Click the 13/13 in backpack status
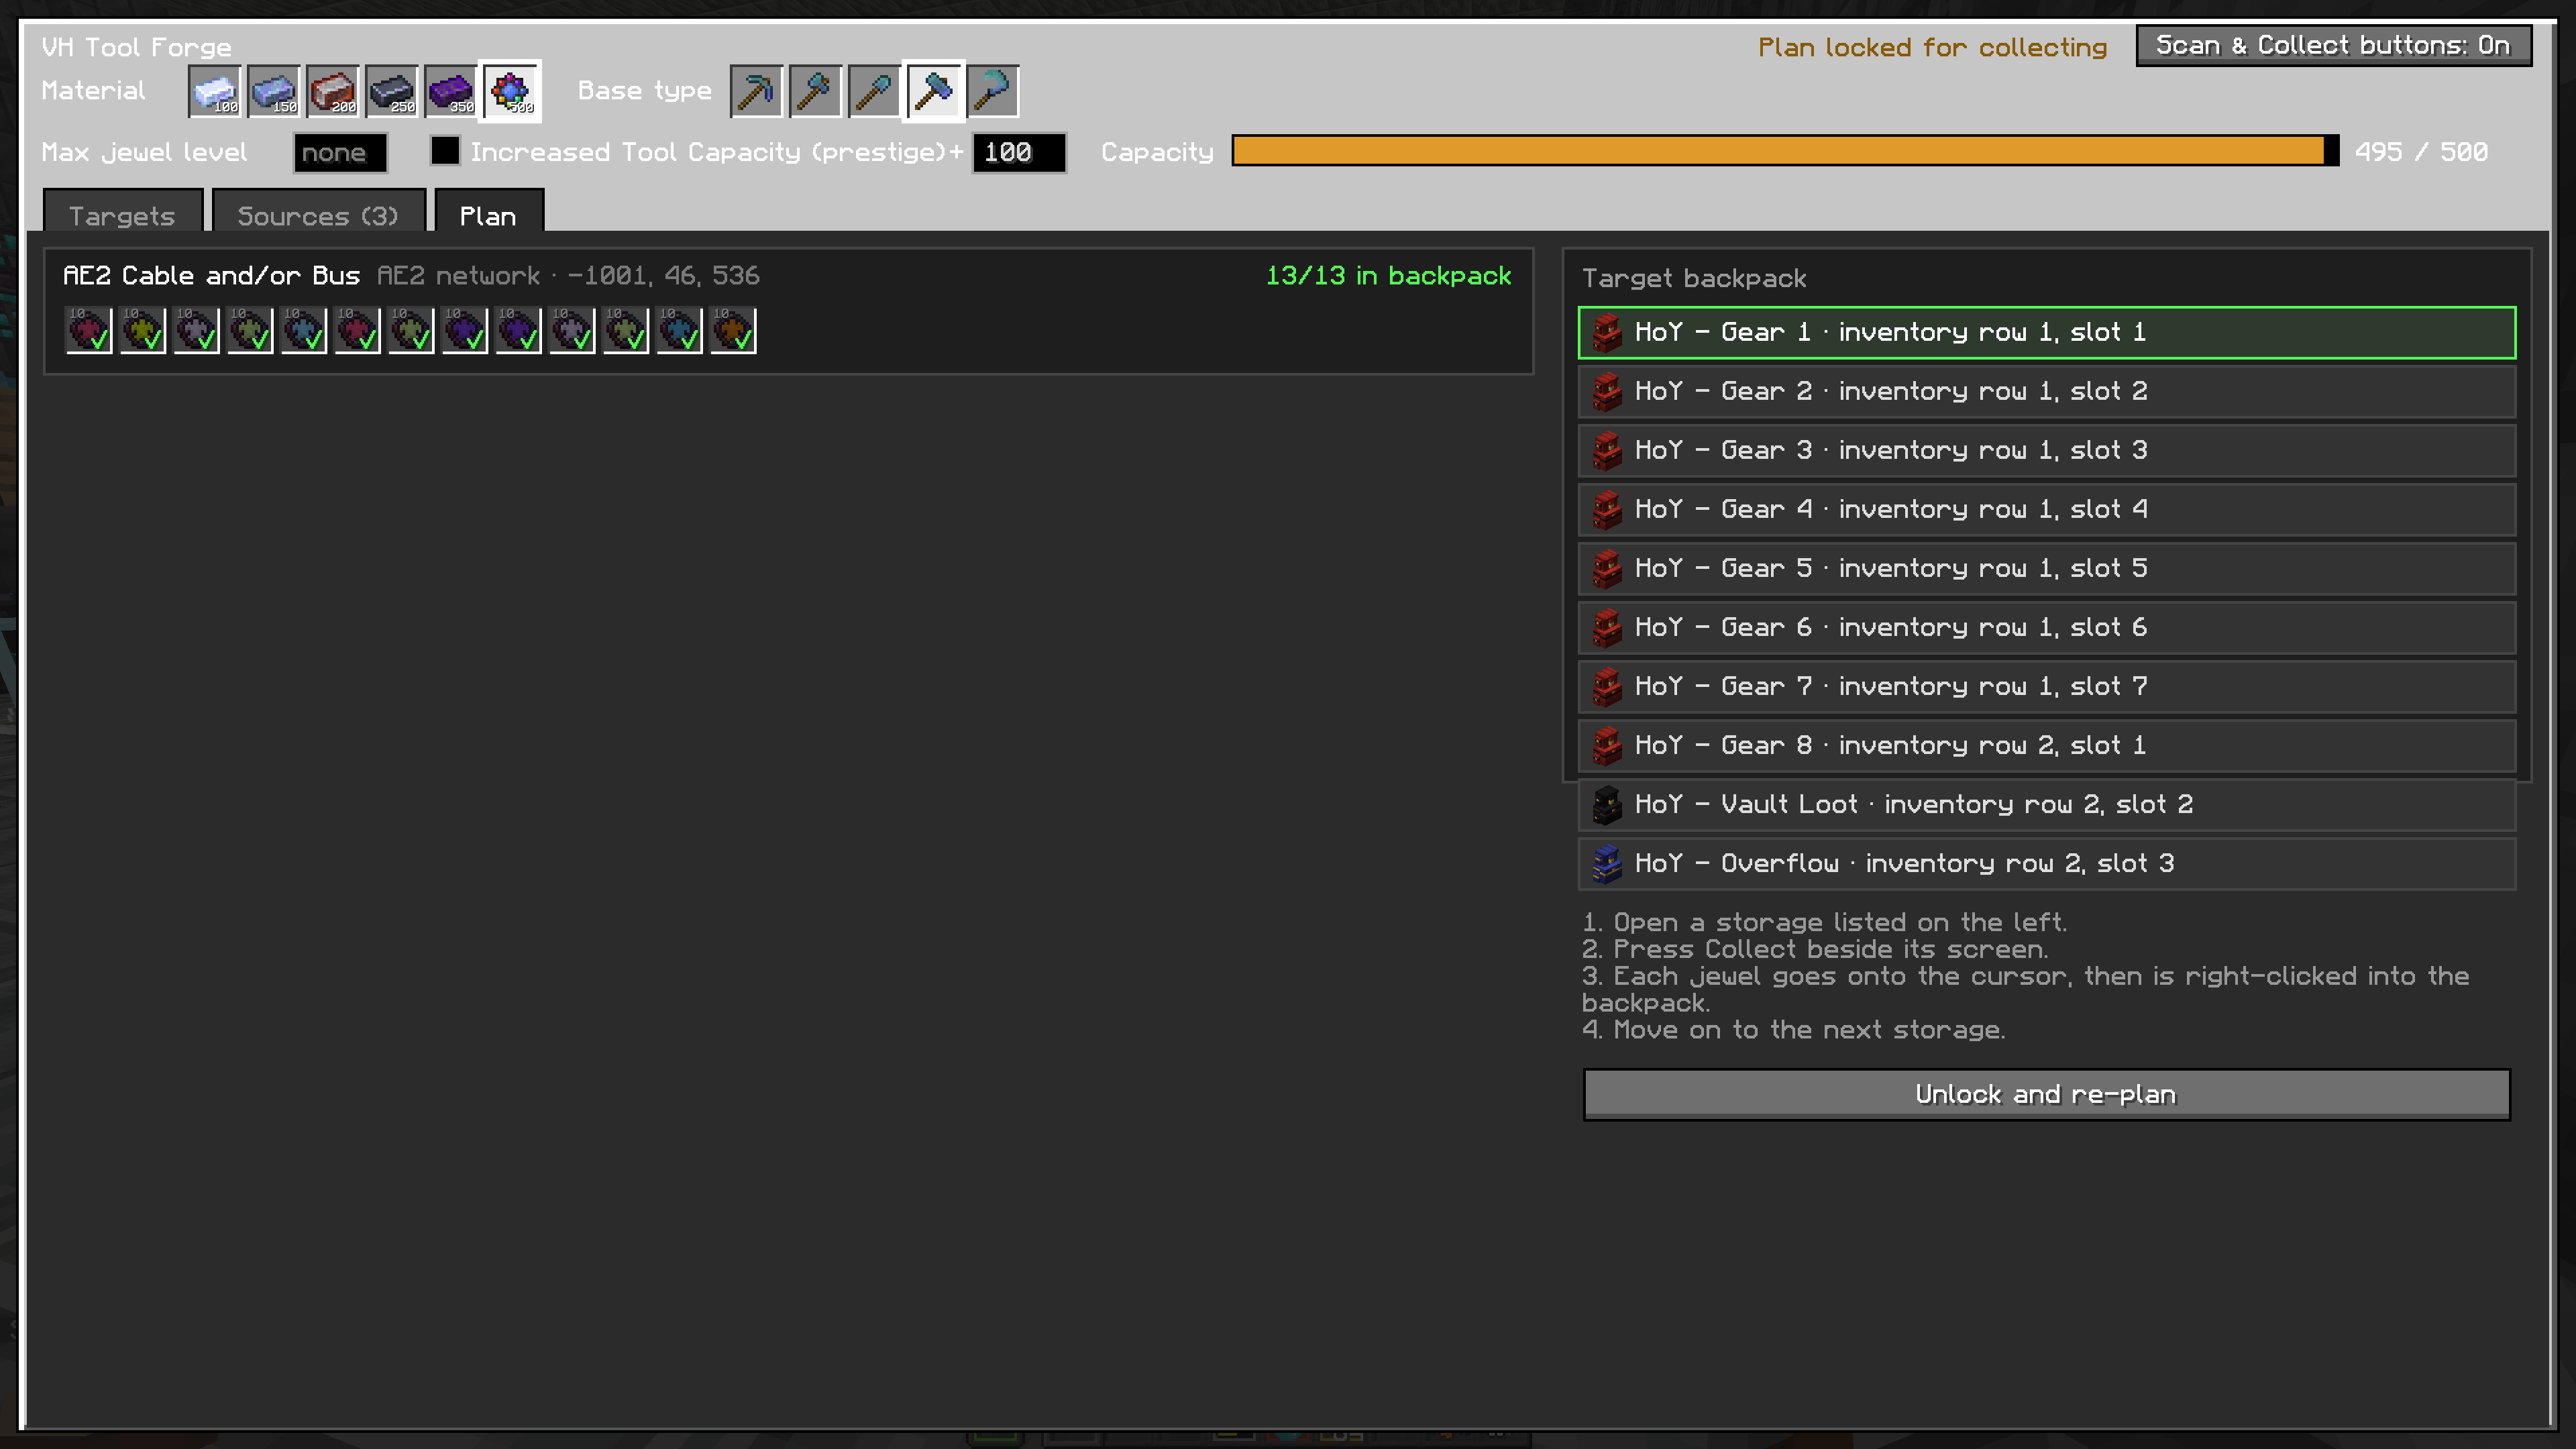 pos(1388,276)
